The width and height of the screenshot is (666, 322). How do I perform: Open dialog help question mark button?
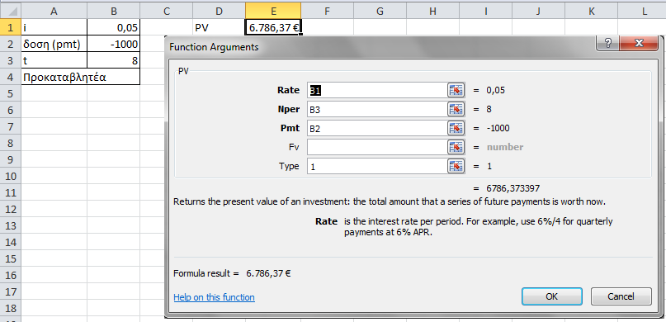point(607,44)
